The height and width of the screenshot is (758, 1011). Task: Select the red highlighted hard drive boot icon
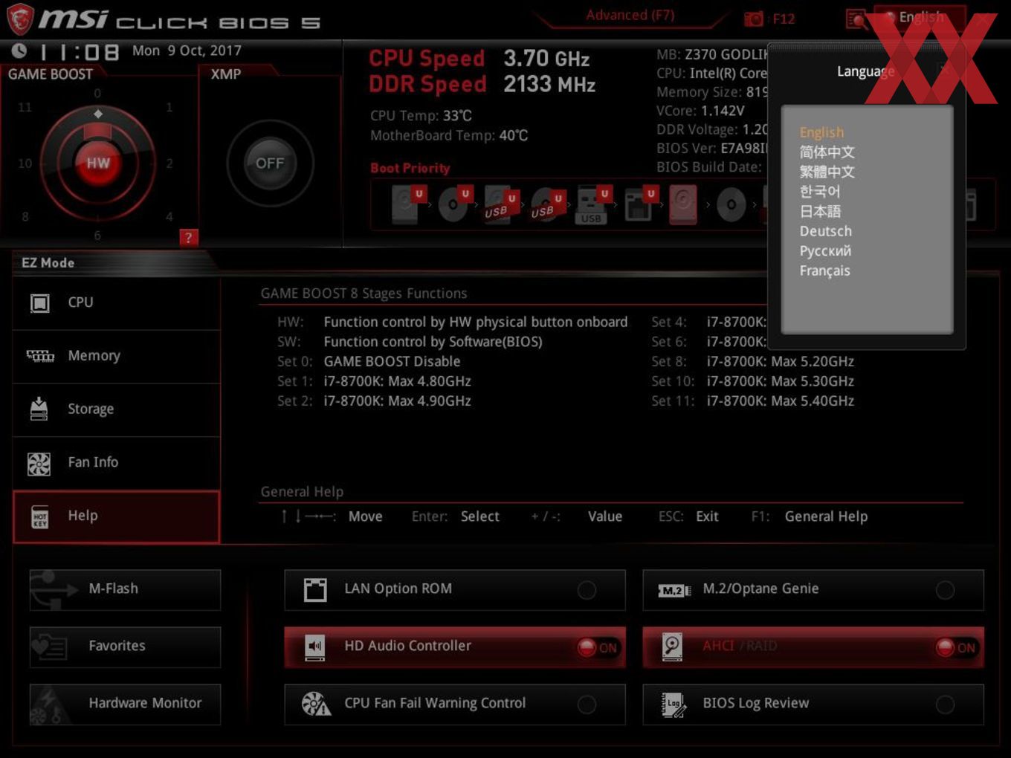[x=683, y=204]
